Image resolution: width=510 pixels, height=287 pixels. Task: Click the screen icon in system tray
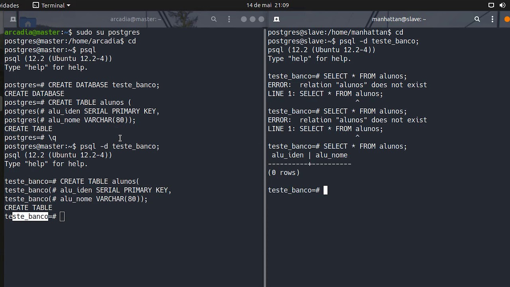coord(491,5)
